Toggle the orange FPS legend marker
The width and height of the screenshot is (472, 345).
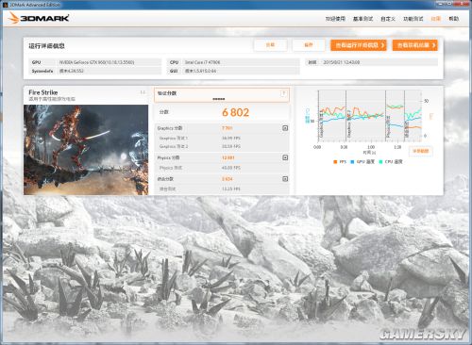(335, 162)
